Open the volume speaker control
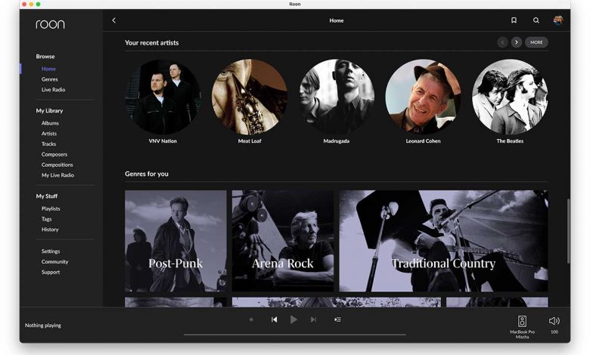 click(x=554, y=321)
